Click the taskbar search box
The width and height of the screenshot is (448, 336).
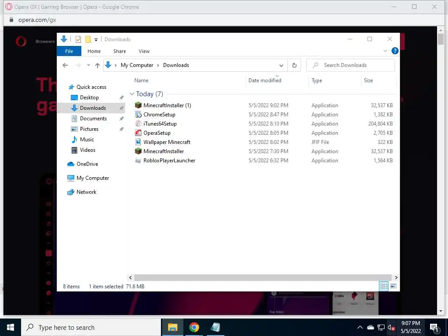(91, 327)
